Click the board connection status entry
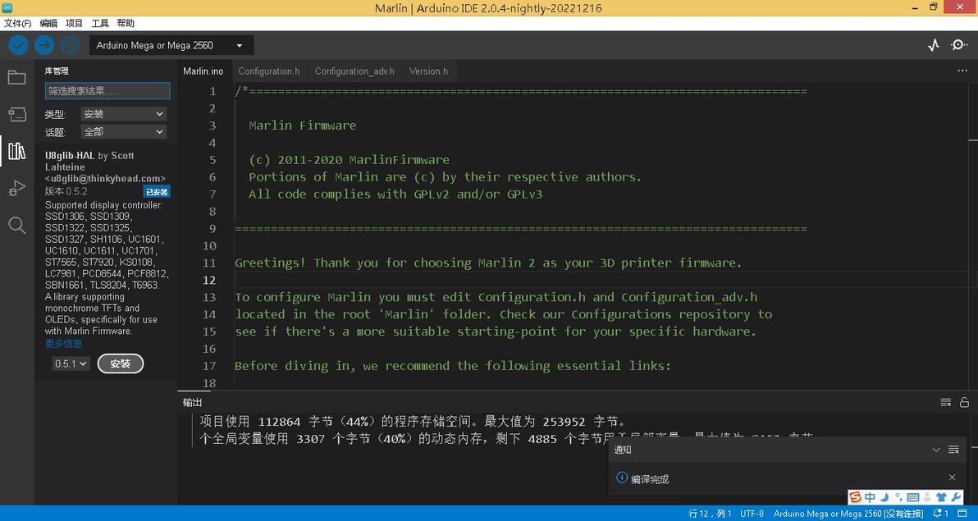978x521 pixels. coord(848,514)
